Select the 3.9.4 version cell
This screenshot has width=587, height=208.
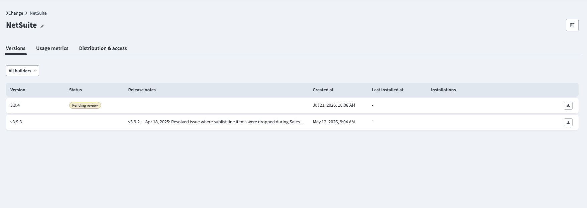pos(15,105)
